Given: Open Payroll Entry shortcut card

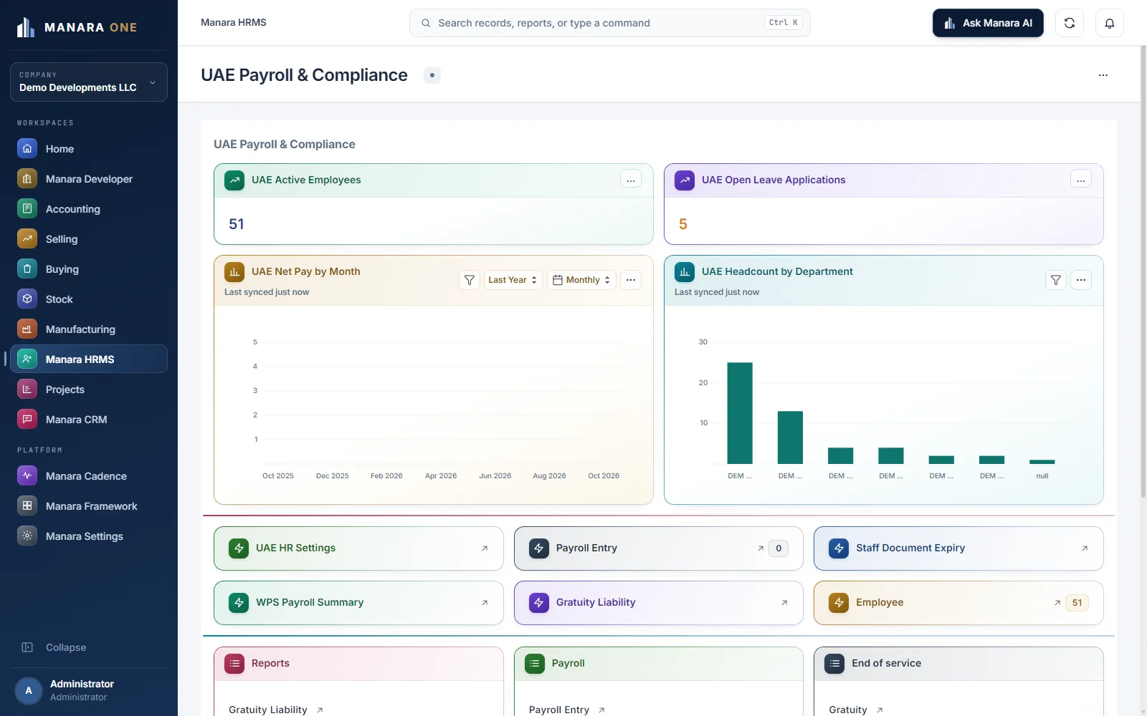Looking at the screenshot, I should 659,548.
